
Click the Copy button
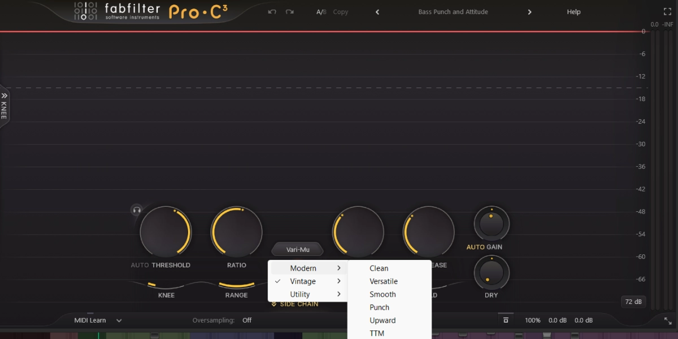tap(341, 11)
